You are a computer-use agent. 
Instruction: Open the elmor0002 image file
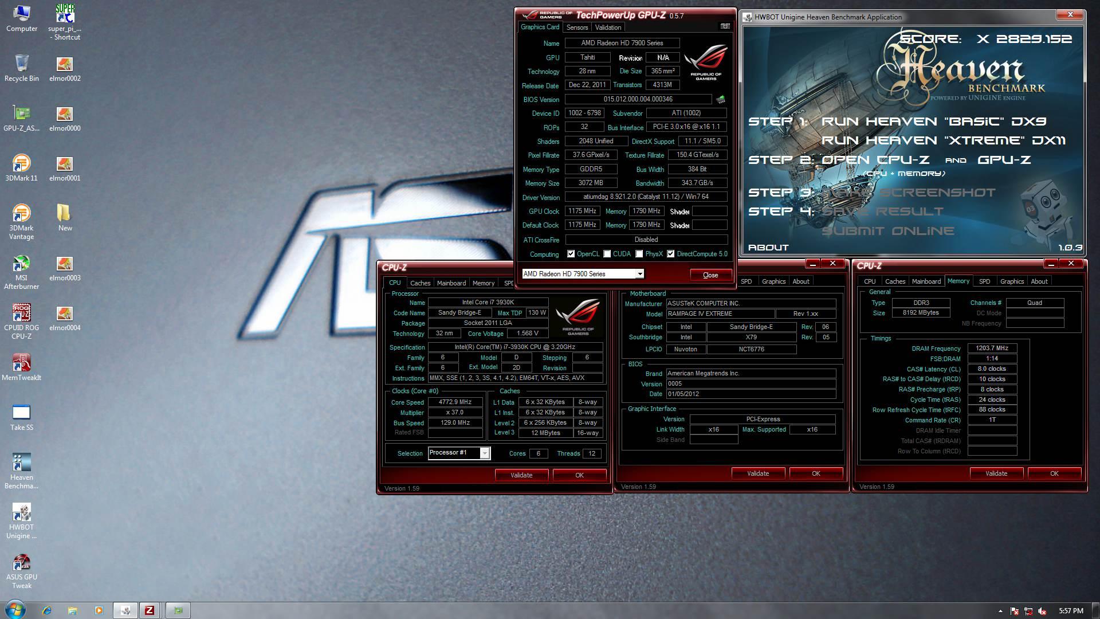pyautogui.click(x=65, y=69)
